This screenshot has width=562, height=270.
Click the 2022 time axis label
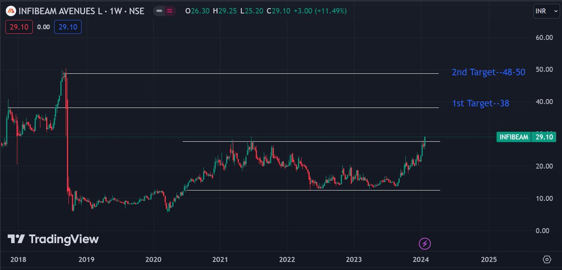click(x=287, y=259)
